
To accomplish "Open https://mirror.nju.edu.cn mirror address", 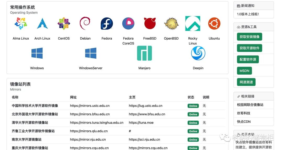I will (88, 140).
